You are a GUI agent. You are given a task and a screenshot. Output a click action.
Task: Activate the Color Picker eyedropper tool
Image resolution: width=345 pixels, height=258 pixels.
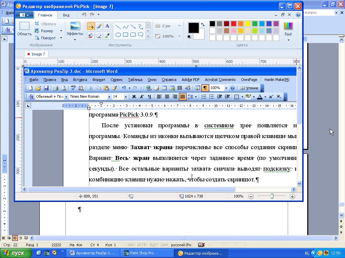tap(107, 35)
